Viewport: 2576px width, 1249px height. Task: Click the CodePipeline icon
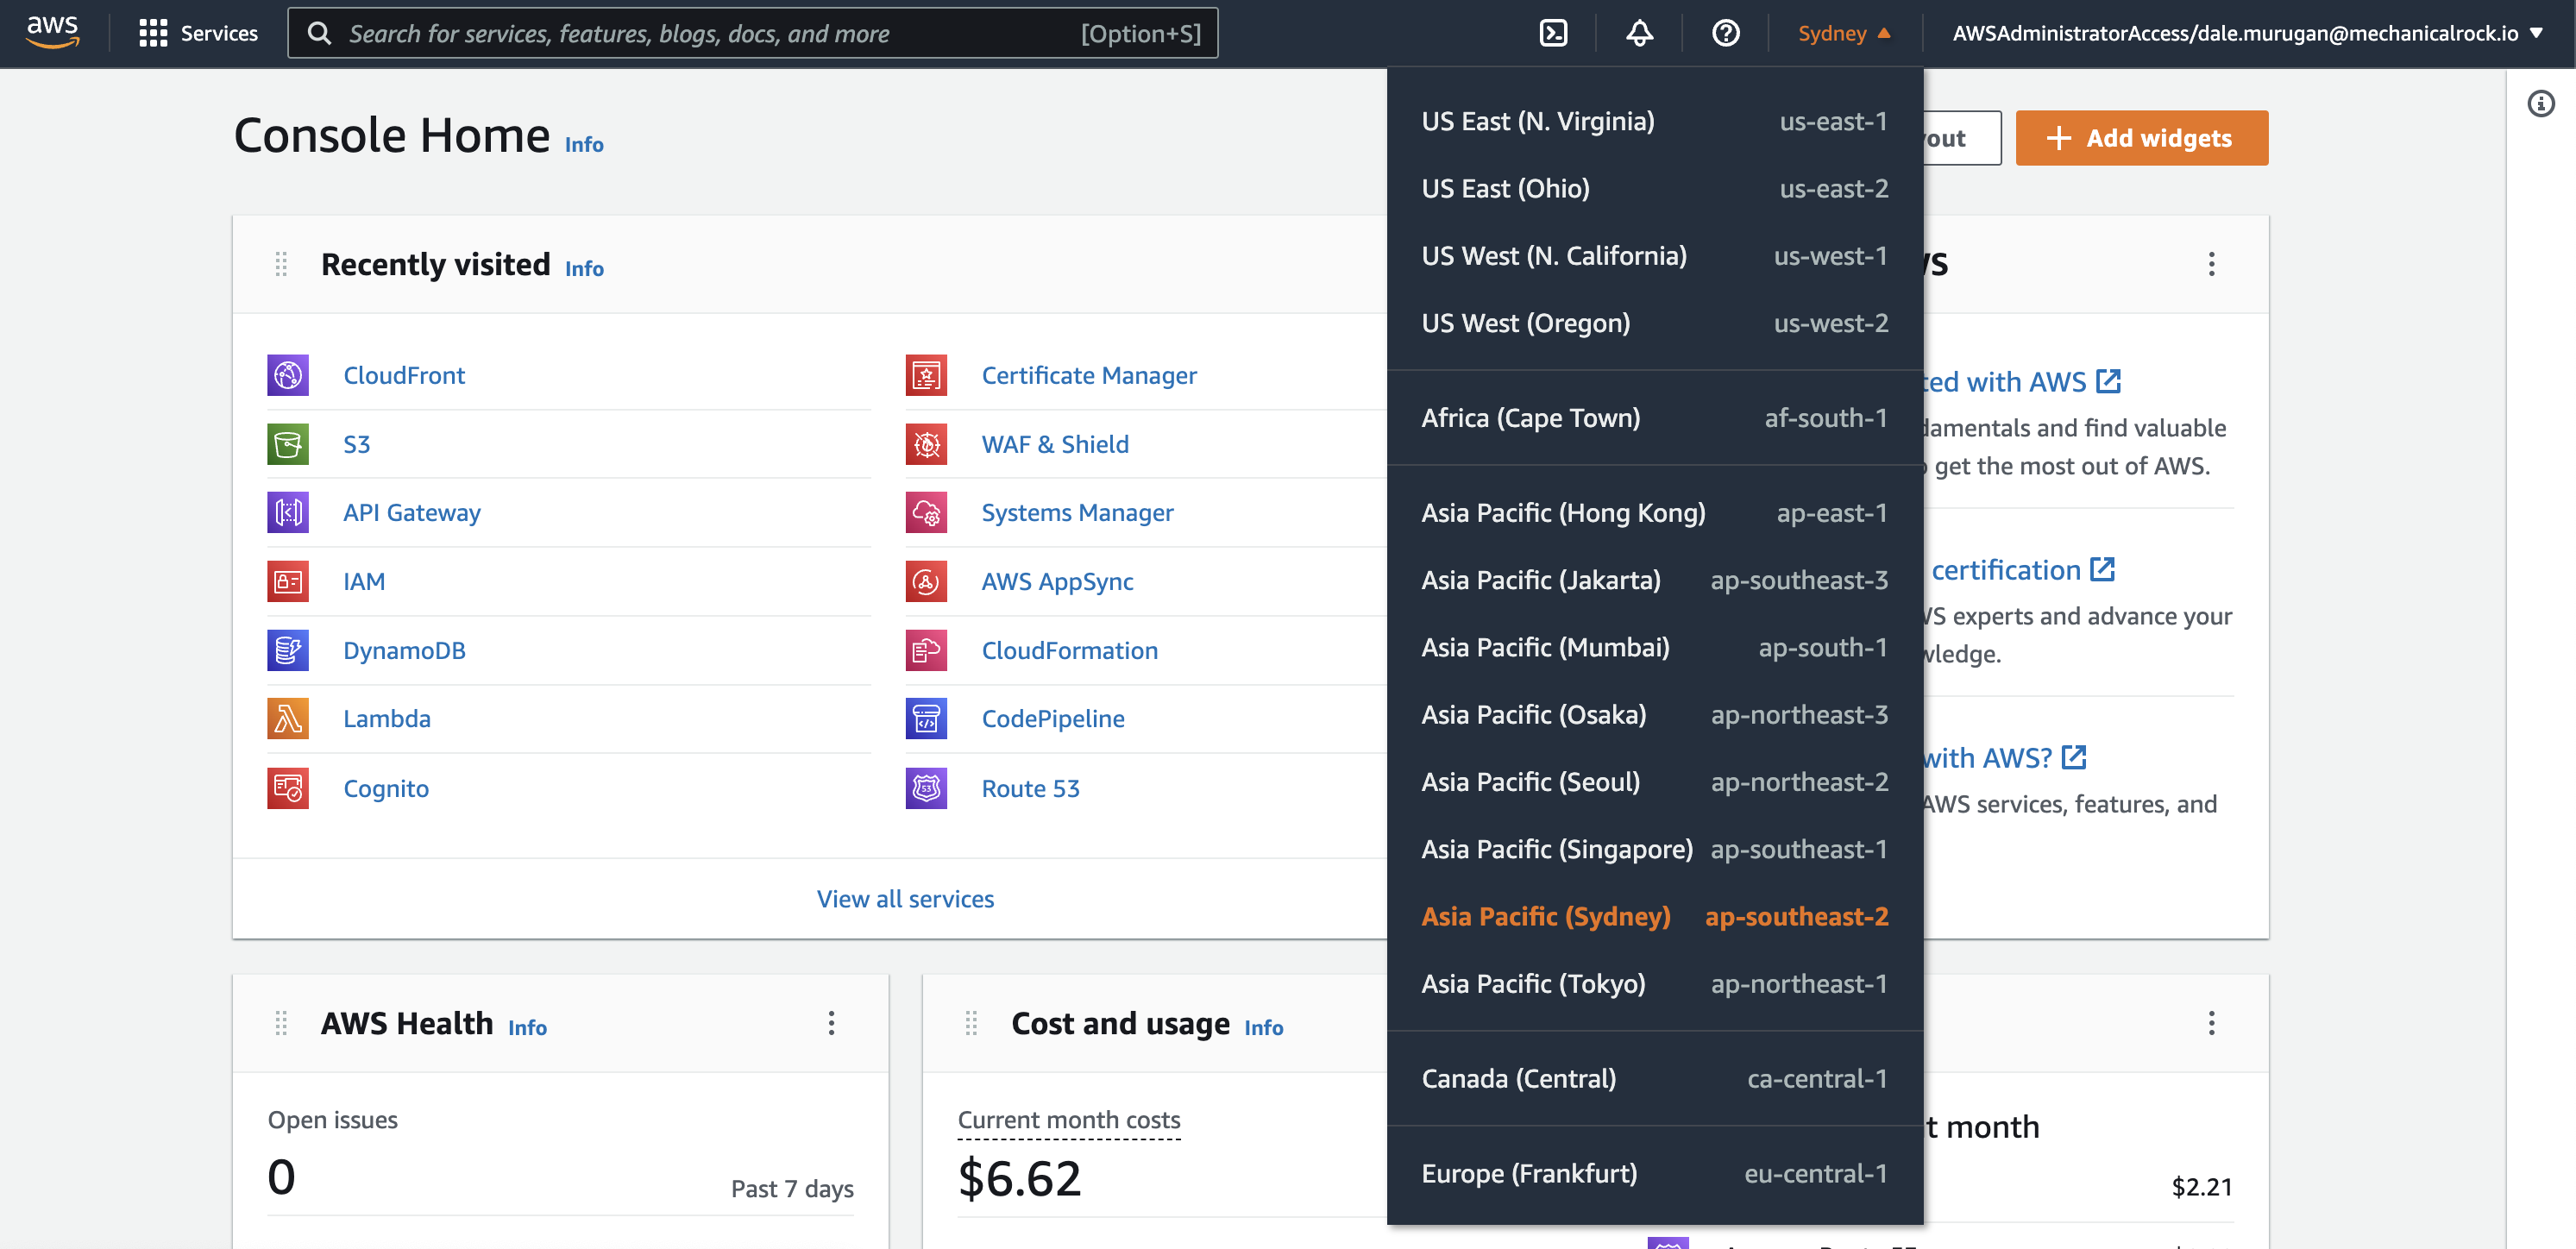point(926,718)
